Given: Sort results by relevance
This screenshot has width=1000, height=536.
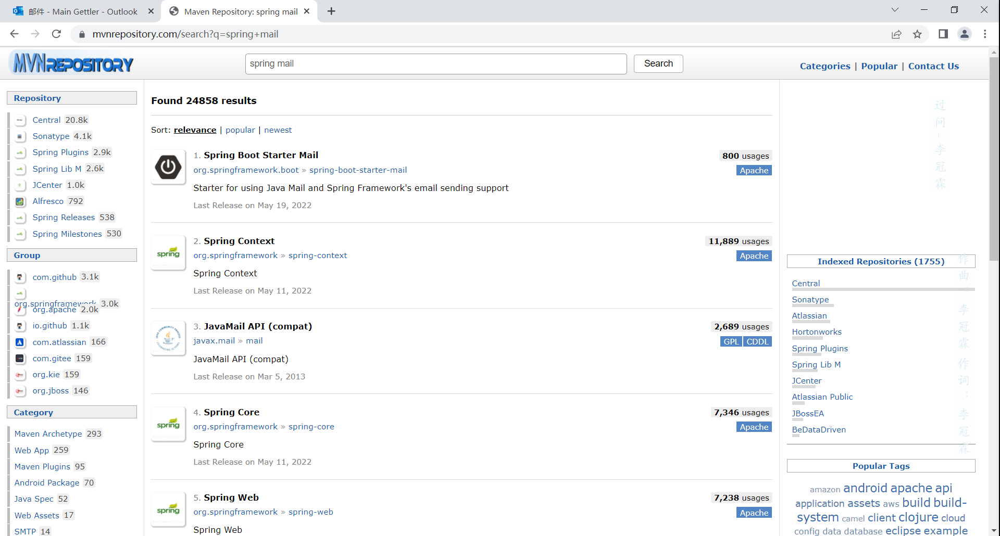Looking at the screenshot, I should coord(195,130).
